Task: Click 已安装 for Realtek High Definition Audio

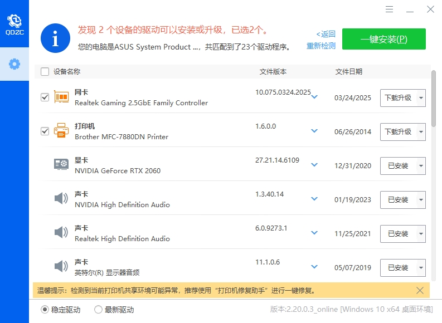Action: pyautogui.click(x=399, y=234)
